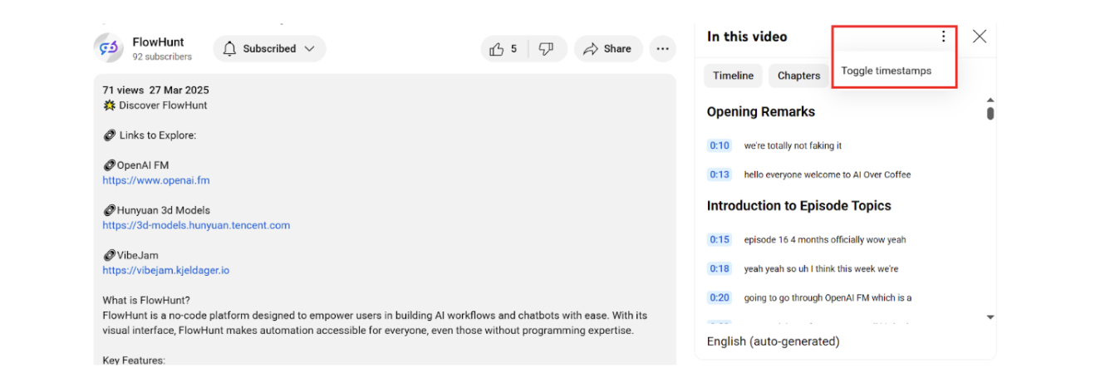
Task: Click the FlowHunt channel name
Action: [x=158, y=42]
